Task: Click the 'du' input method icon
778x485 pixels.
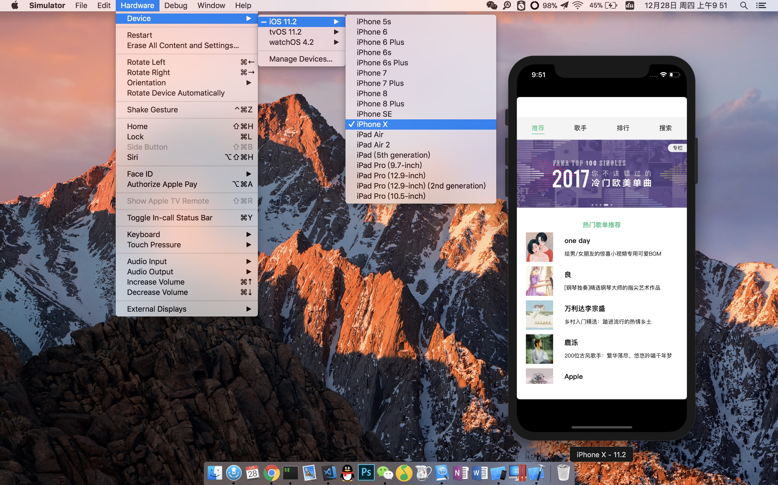Action: click(x=630, y=5)
